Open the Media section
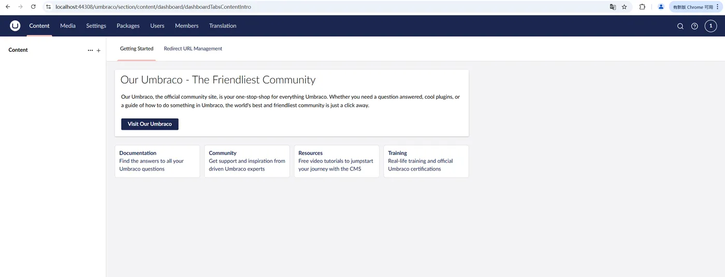This screenshot has height=277, width=725. point(68,26)
